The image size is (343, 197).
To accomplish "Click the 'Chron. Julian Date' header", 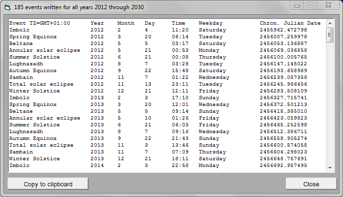I will click(290, 23).
